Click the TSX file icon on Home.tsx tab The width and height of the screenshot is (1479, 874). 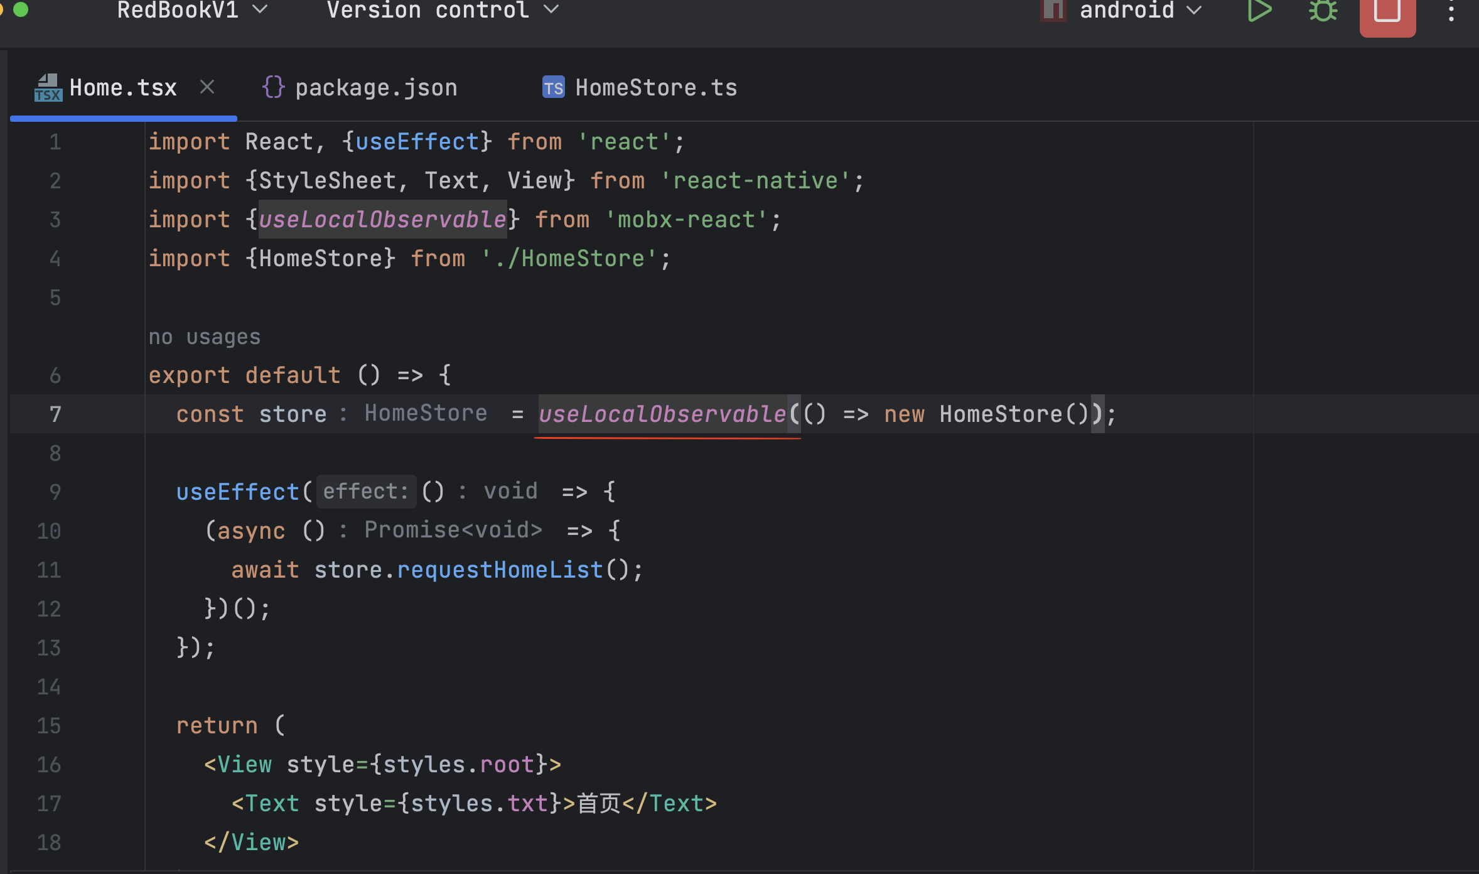48,88
